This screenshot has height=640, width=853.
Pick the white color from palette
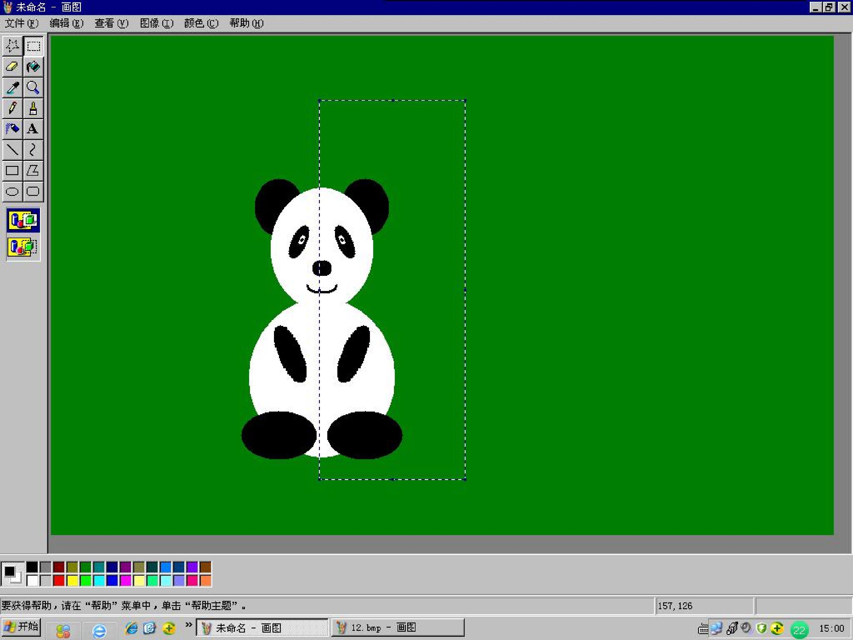(x=32, y=580)
